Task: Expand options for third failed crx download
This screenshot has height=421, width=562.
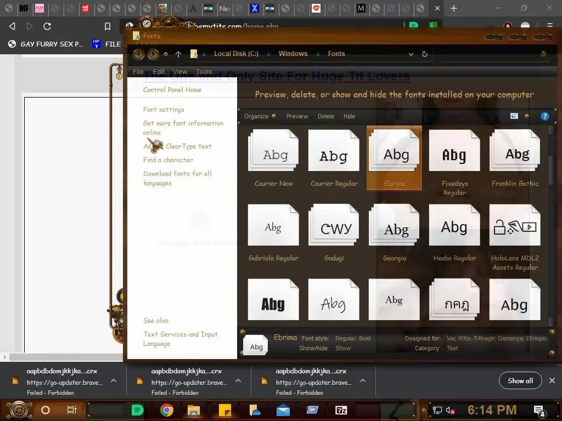Action: coord(363,381)
